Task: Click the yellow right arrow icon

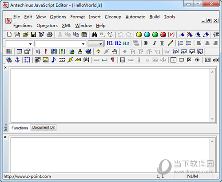Action: 98,51
